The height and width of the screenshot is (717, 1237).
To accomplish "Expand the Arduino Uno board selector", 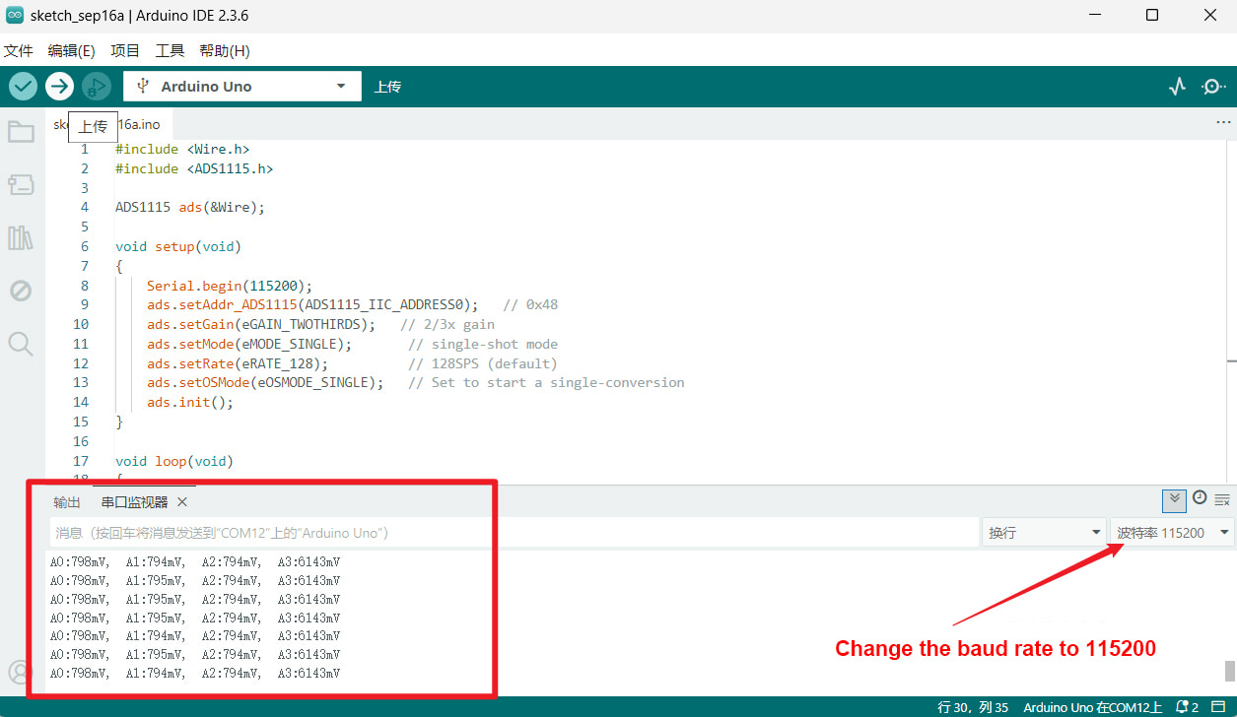I will pyautogui.click(x=241, y=87).
